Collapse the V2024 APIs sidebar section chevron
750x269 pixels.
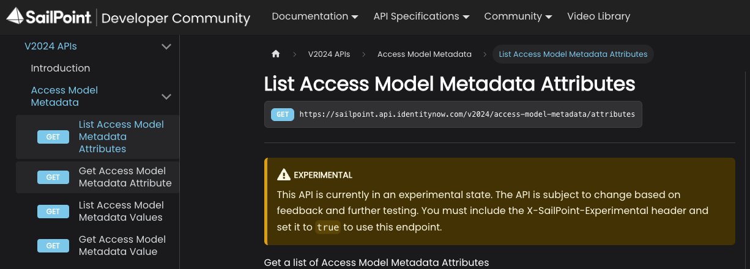click(166, 46)
